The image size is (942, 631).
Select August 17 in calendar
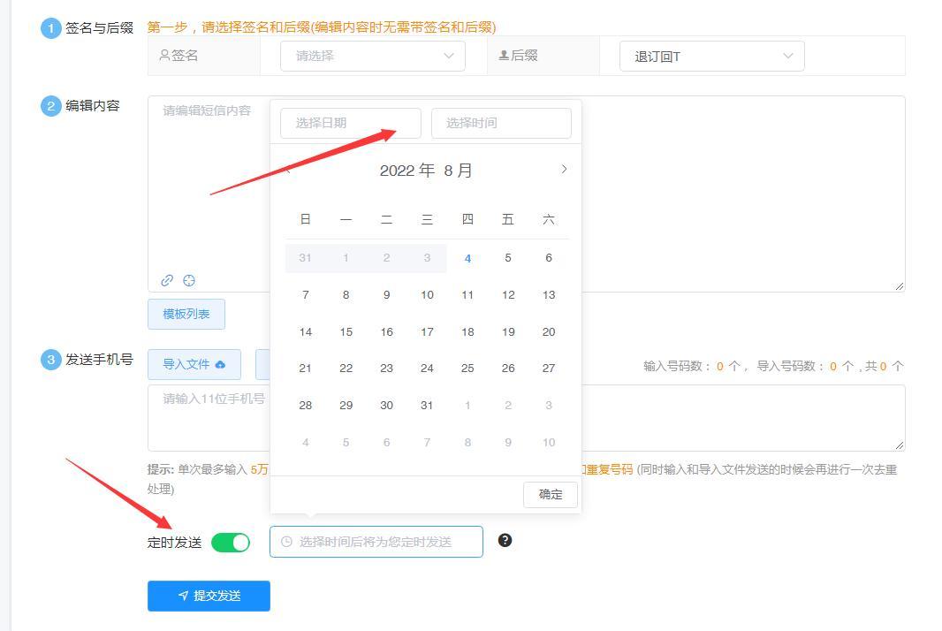pyautogui.click(x=427, y=331)
